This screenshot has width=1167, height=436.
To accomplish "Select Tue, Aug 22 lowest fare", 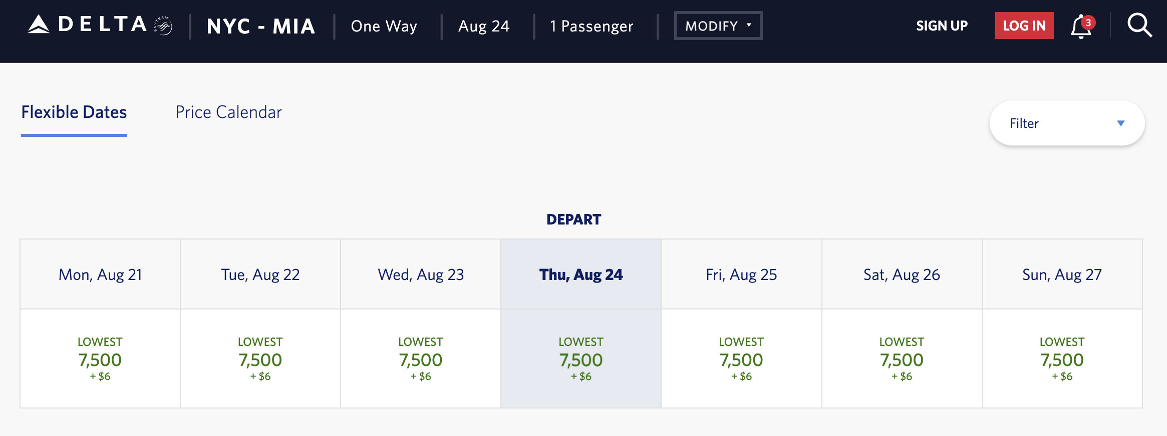I will click(x=260, y=358).
